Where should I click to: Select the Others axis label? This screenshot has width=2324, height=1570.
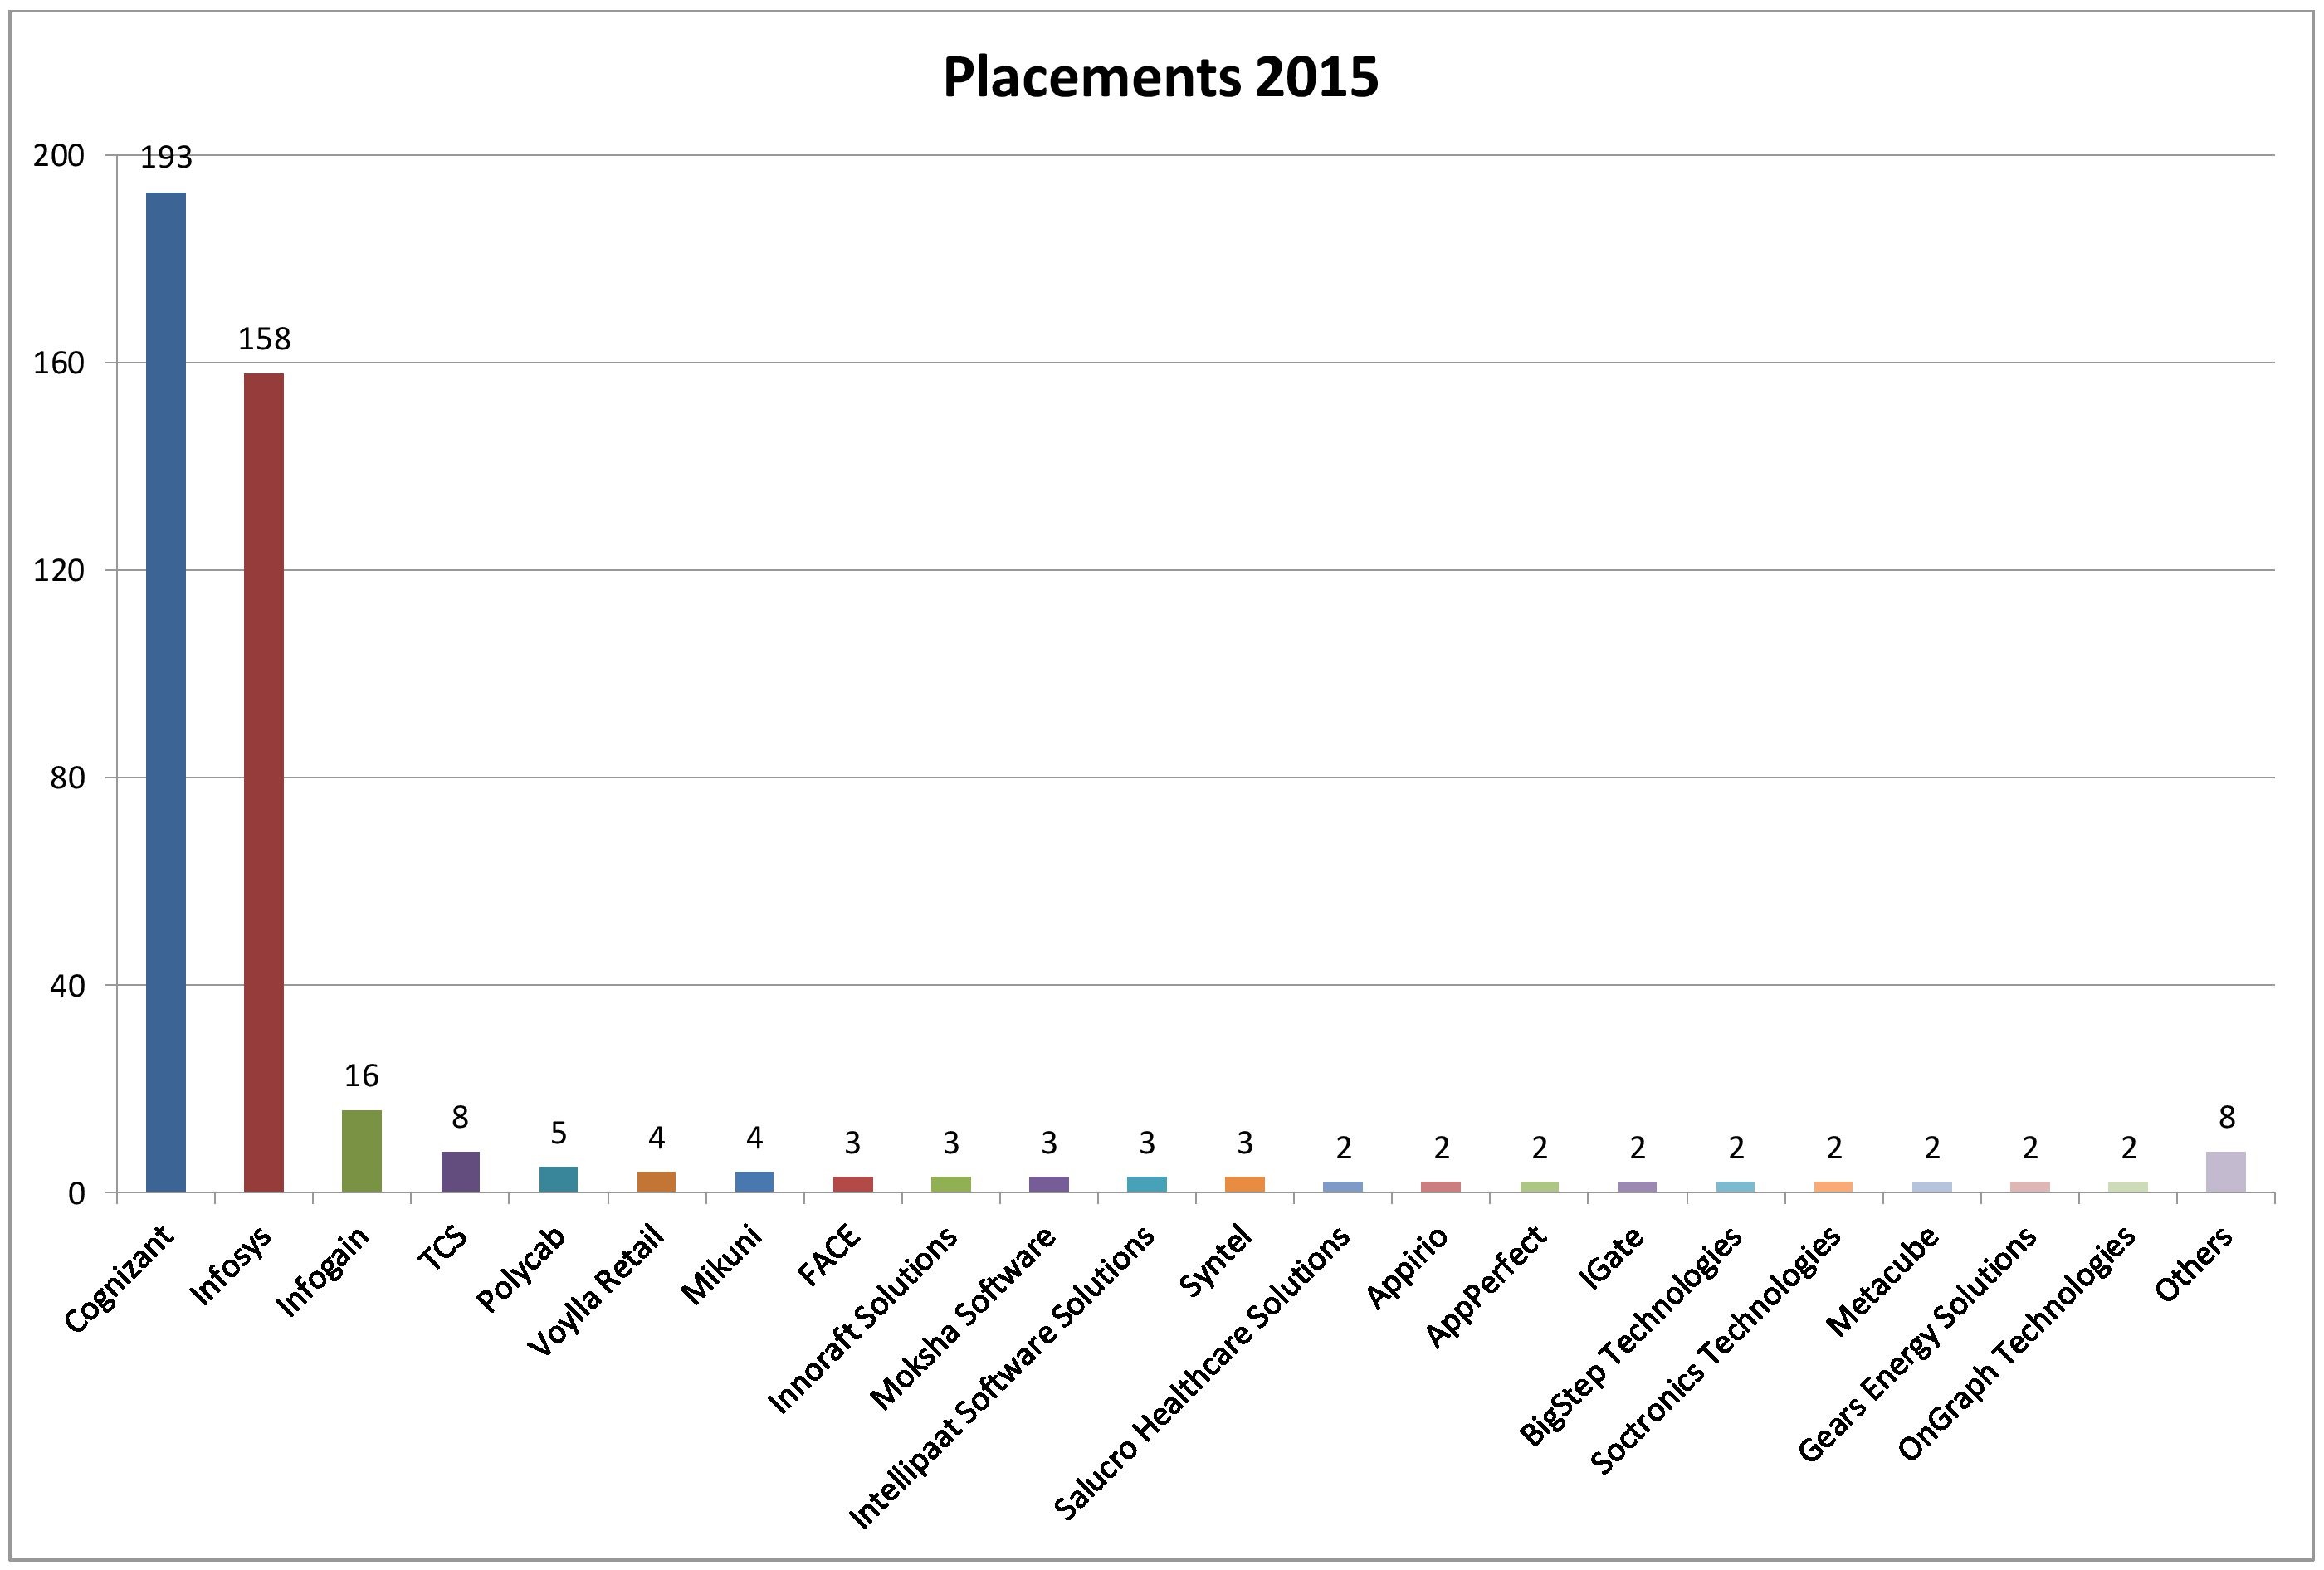tap(2194, 1263)
